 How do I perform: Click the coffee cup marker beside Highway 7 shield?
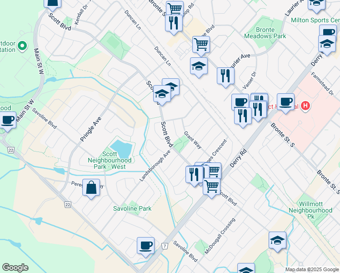[x=145, y=246]
